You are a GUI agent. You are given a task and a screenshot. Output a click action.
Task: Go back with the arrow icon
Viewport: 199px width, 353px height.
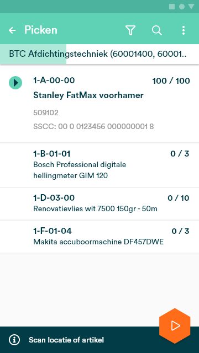click(12, 30)
